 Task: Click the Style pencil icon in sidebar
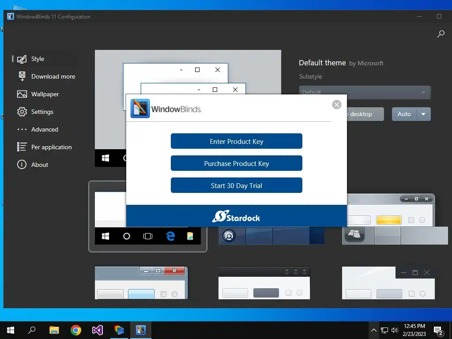coord(22,59)
